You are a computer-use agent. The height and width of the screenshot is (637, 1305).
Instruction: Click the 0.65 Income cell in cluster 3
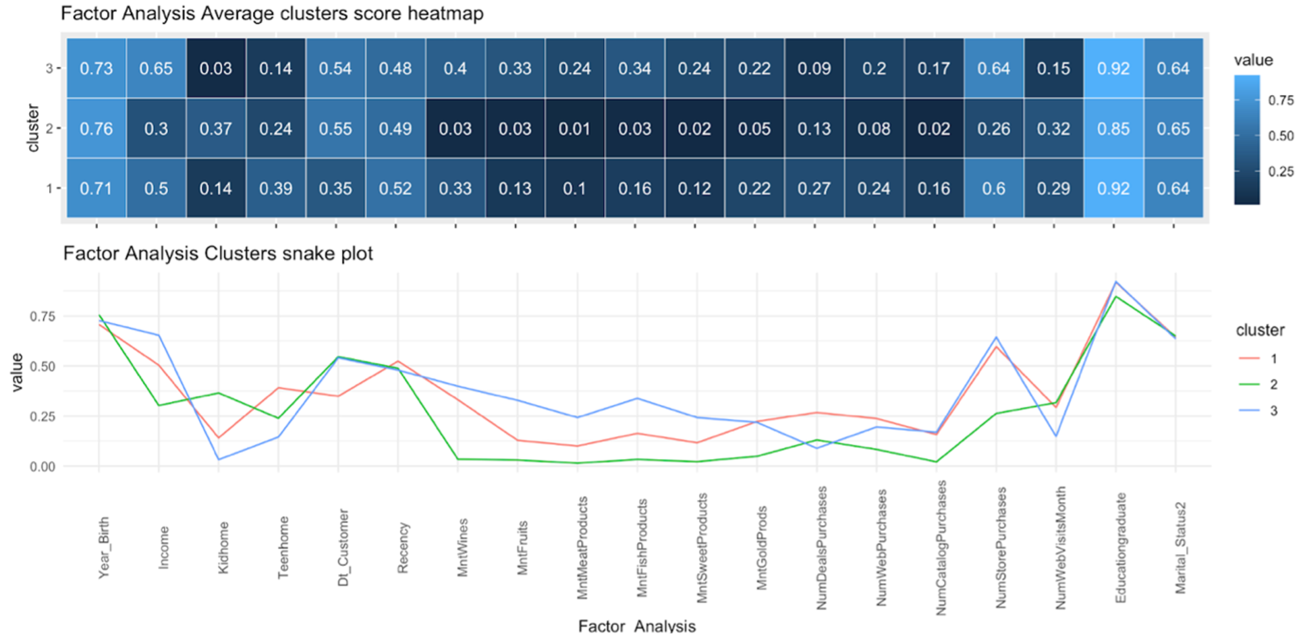point(156,68)
